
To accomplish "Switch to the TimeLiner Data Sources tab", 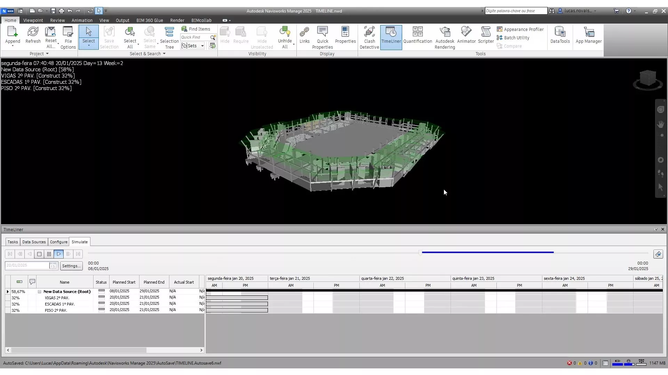I will [x=34, y=242].
